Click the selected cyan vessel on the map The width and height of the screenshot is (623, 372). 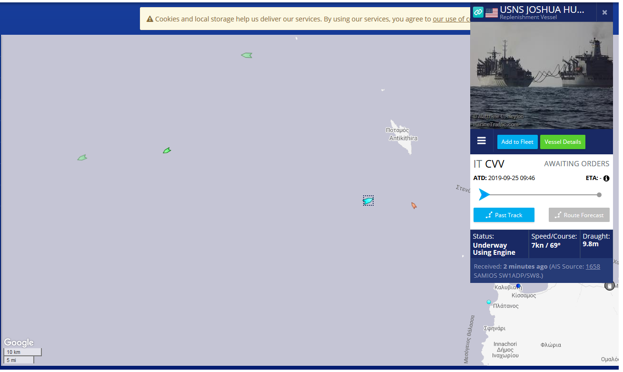[x=368, y=201]
